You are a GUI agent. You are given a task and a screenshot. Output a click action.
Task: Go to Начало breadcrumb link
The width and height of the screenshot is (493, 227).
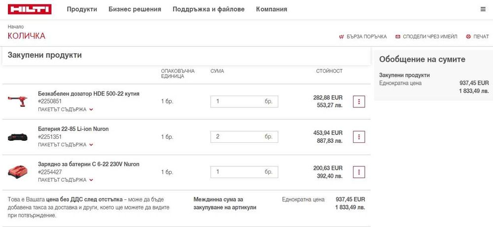click(16, 27)
